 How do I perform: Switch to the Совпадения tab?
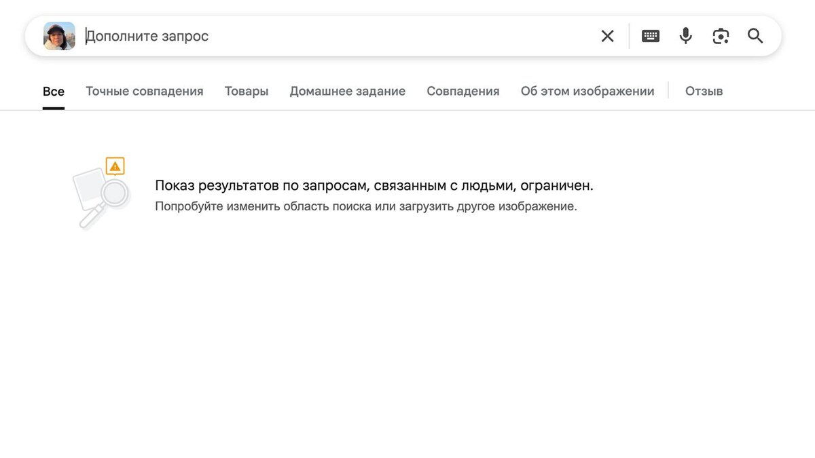(x=463, y=91)
